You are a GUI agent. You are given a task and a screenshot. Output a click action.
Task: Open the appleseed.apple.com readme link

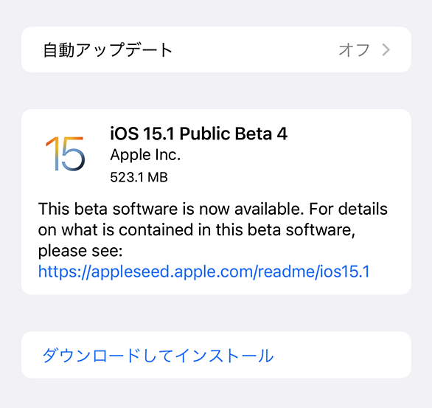(204, 272)
